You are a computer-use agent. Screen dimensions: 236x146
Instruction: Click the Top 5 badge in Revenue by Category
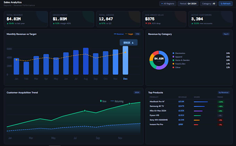pos(226,34)
